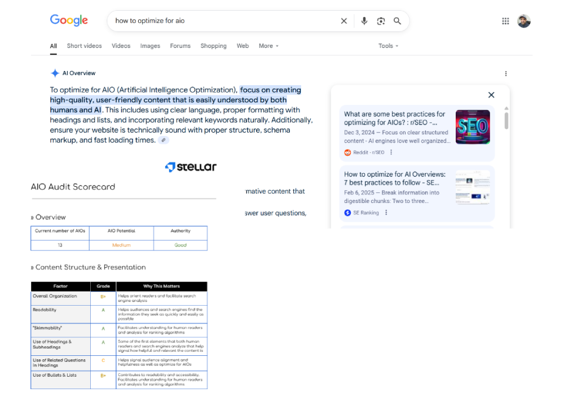This screenshot has width=564, height=410.
Task: Open 'What are some best practices' Reddit link
Action: pyautogui.click(x=394, y=118)
